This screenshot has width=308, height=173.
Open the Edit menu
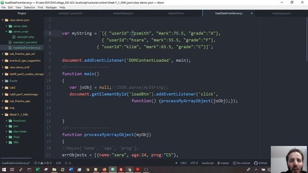11,8
